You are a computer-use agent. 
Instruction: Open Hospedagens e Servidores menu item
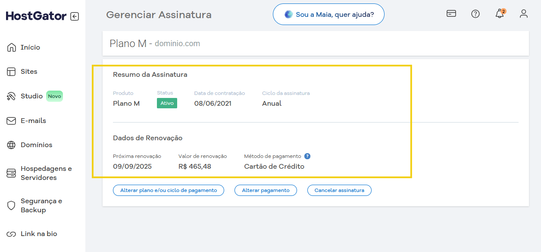point(46,173)
